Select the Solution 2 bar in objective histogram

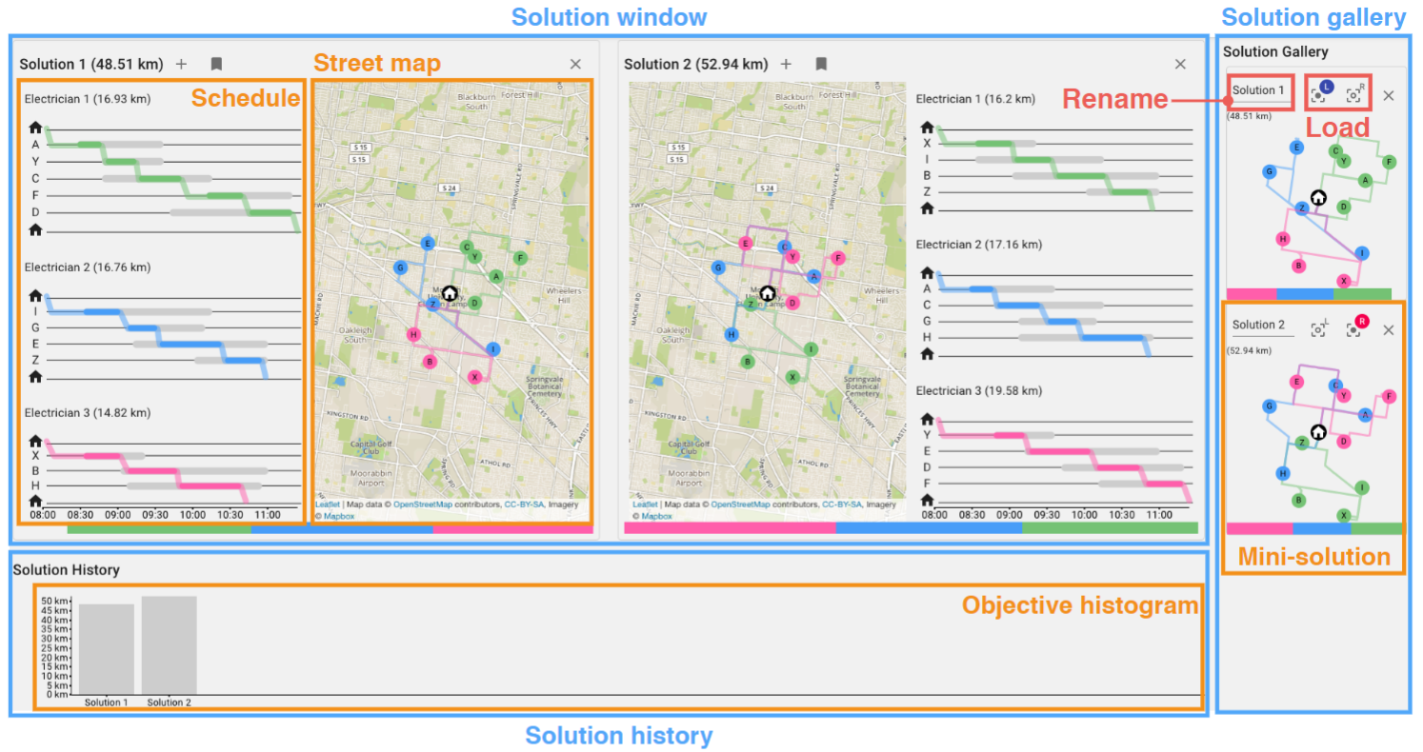pos(169,645)
